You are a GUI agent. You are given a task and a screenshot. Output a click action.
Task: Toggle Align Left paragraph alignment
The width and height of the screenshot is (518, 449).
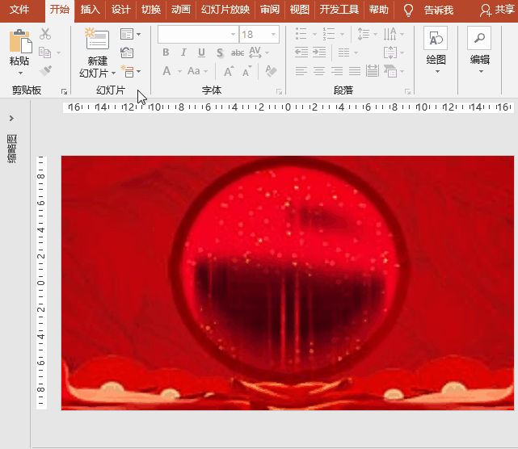301,71
